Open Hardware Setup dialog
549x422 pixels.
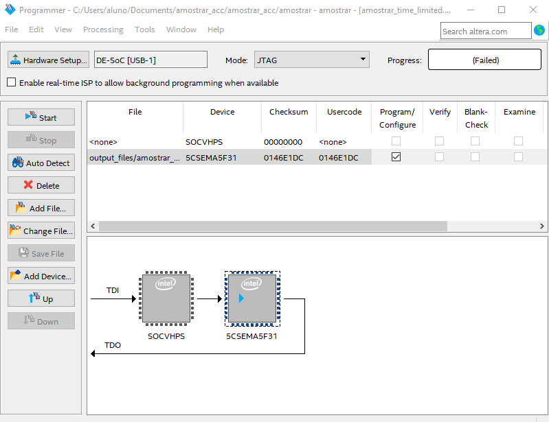(49, 60)
